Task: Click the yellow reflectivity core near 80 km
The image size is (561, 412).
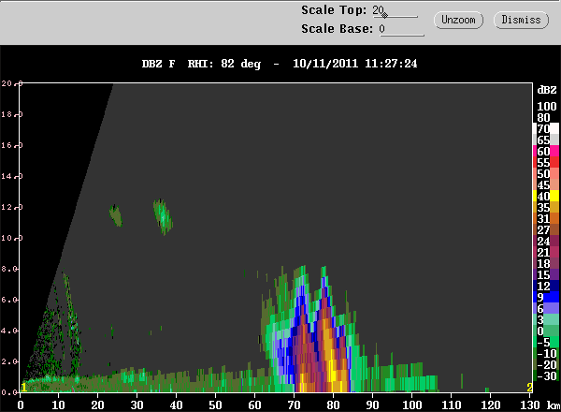Action: 333,375
